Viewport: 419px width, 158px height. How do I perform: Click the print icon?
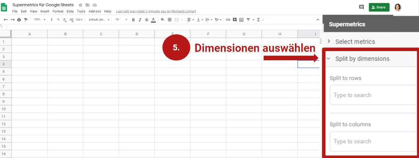pyautogui.click(x=19, y=19)
